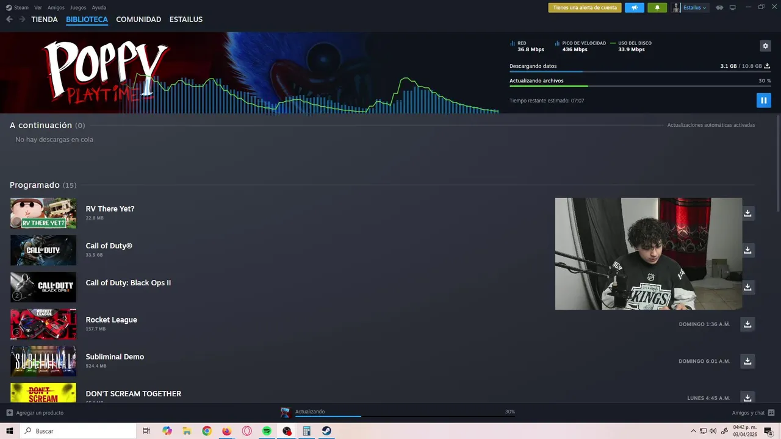The height and width of the screenshot is (439, 781).
Task: Download RV There Yet? update now
Action: coord(747,213)
